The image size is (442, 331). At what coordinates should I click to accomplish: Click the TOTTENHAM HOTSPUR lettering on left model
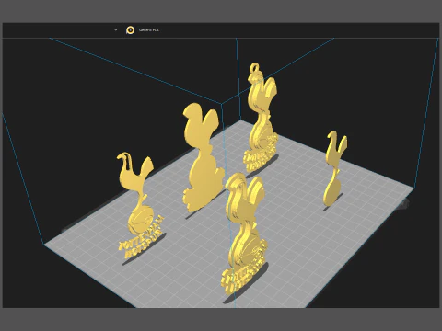point(142,237)
